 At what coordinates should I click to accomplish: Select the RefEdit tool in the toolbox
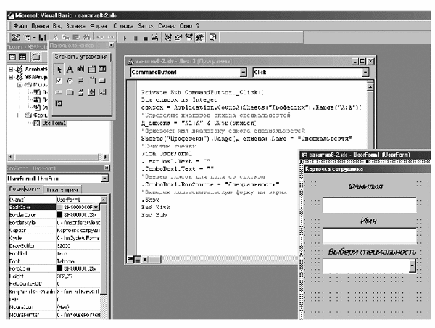pos(59,104)
